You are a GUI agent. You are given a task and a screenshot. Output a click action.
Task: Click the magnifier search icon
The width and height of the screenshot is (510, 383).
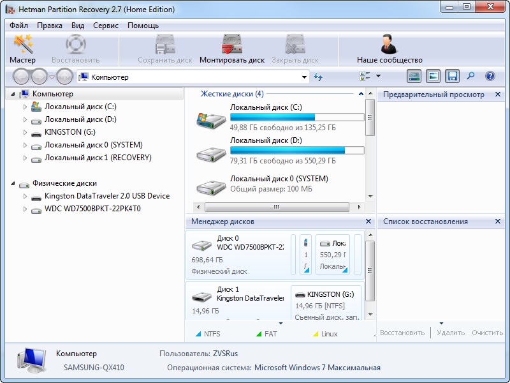click(x=470, y=77)
